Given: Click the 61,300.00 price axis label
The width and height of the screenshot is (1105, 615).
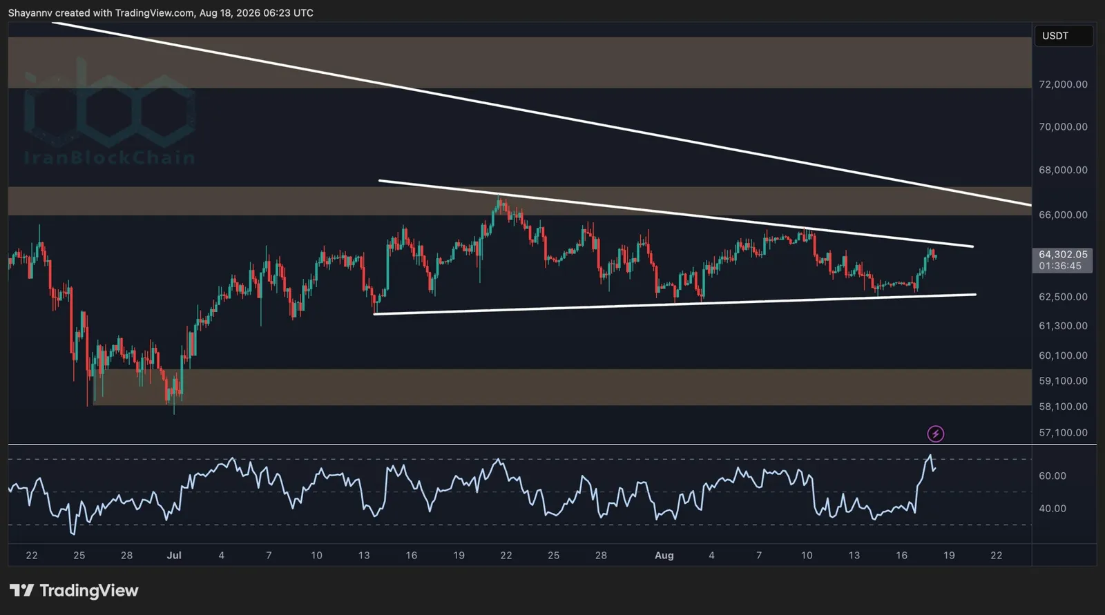Looking at the screenshot, I should click(x=1063, y=326).
